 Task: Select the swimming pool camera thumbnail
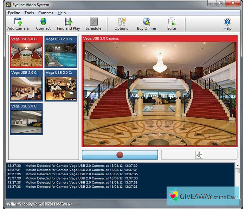(61, 54)
